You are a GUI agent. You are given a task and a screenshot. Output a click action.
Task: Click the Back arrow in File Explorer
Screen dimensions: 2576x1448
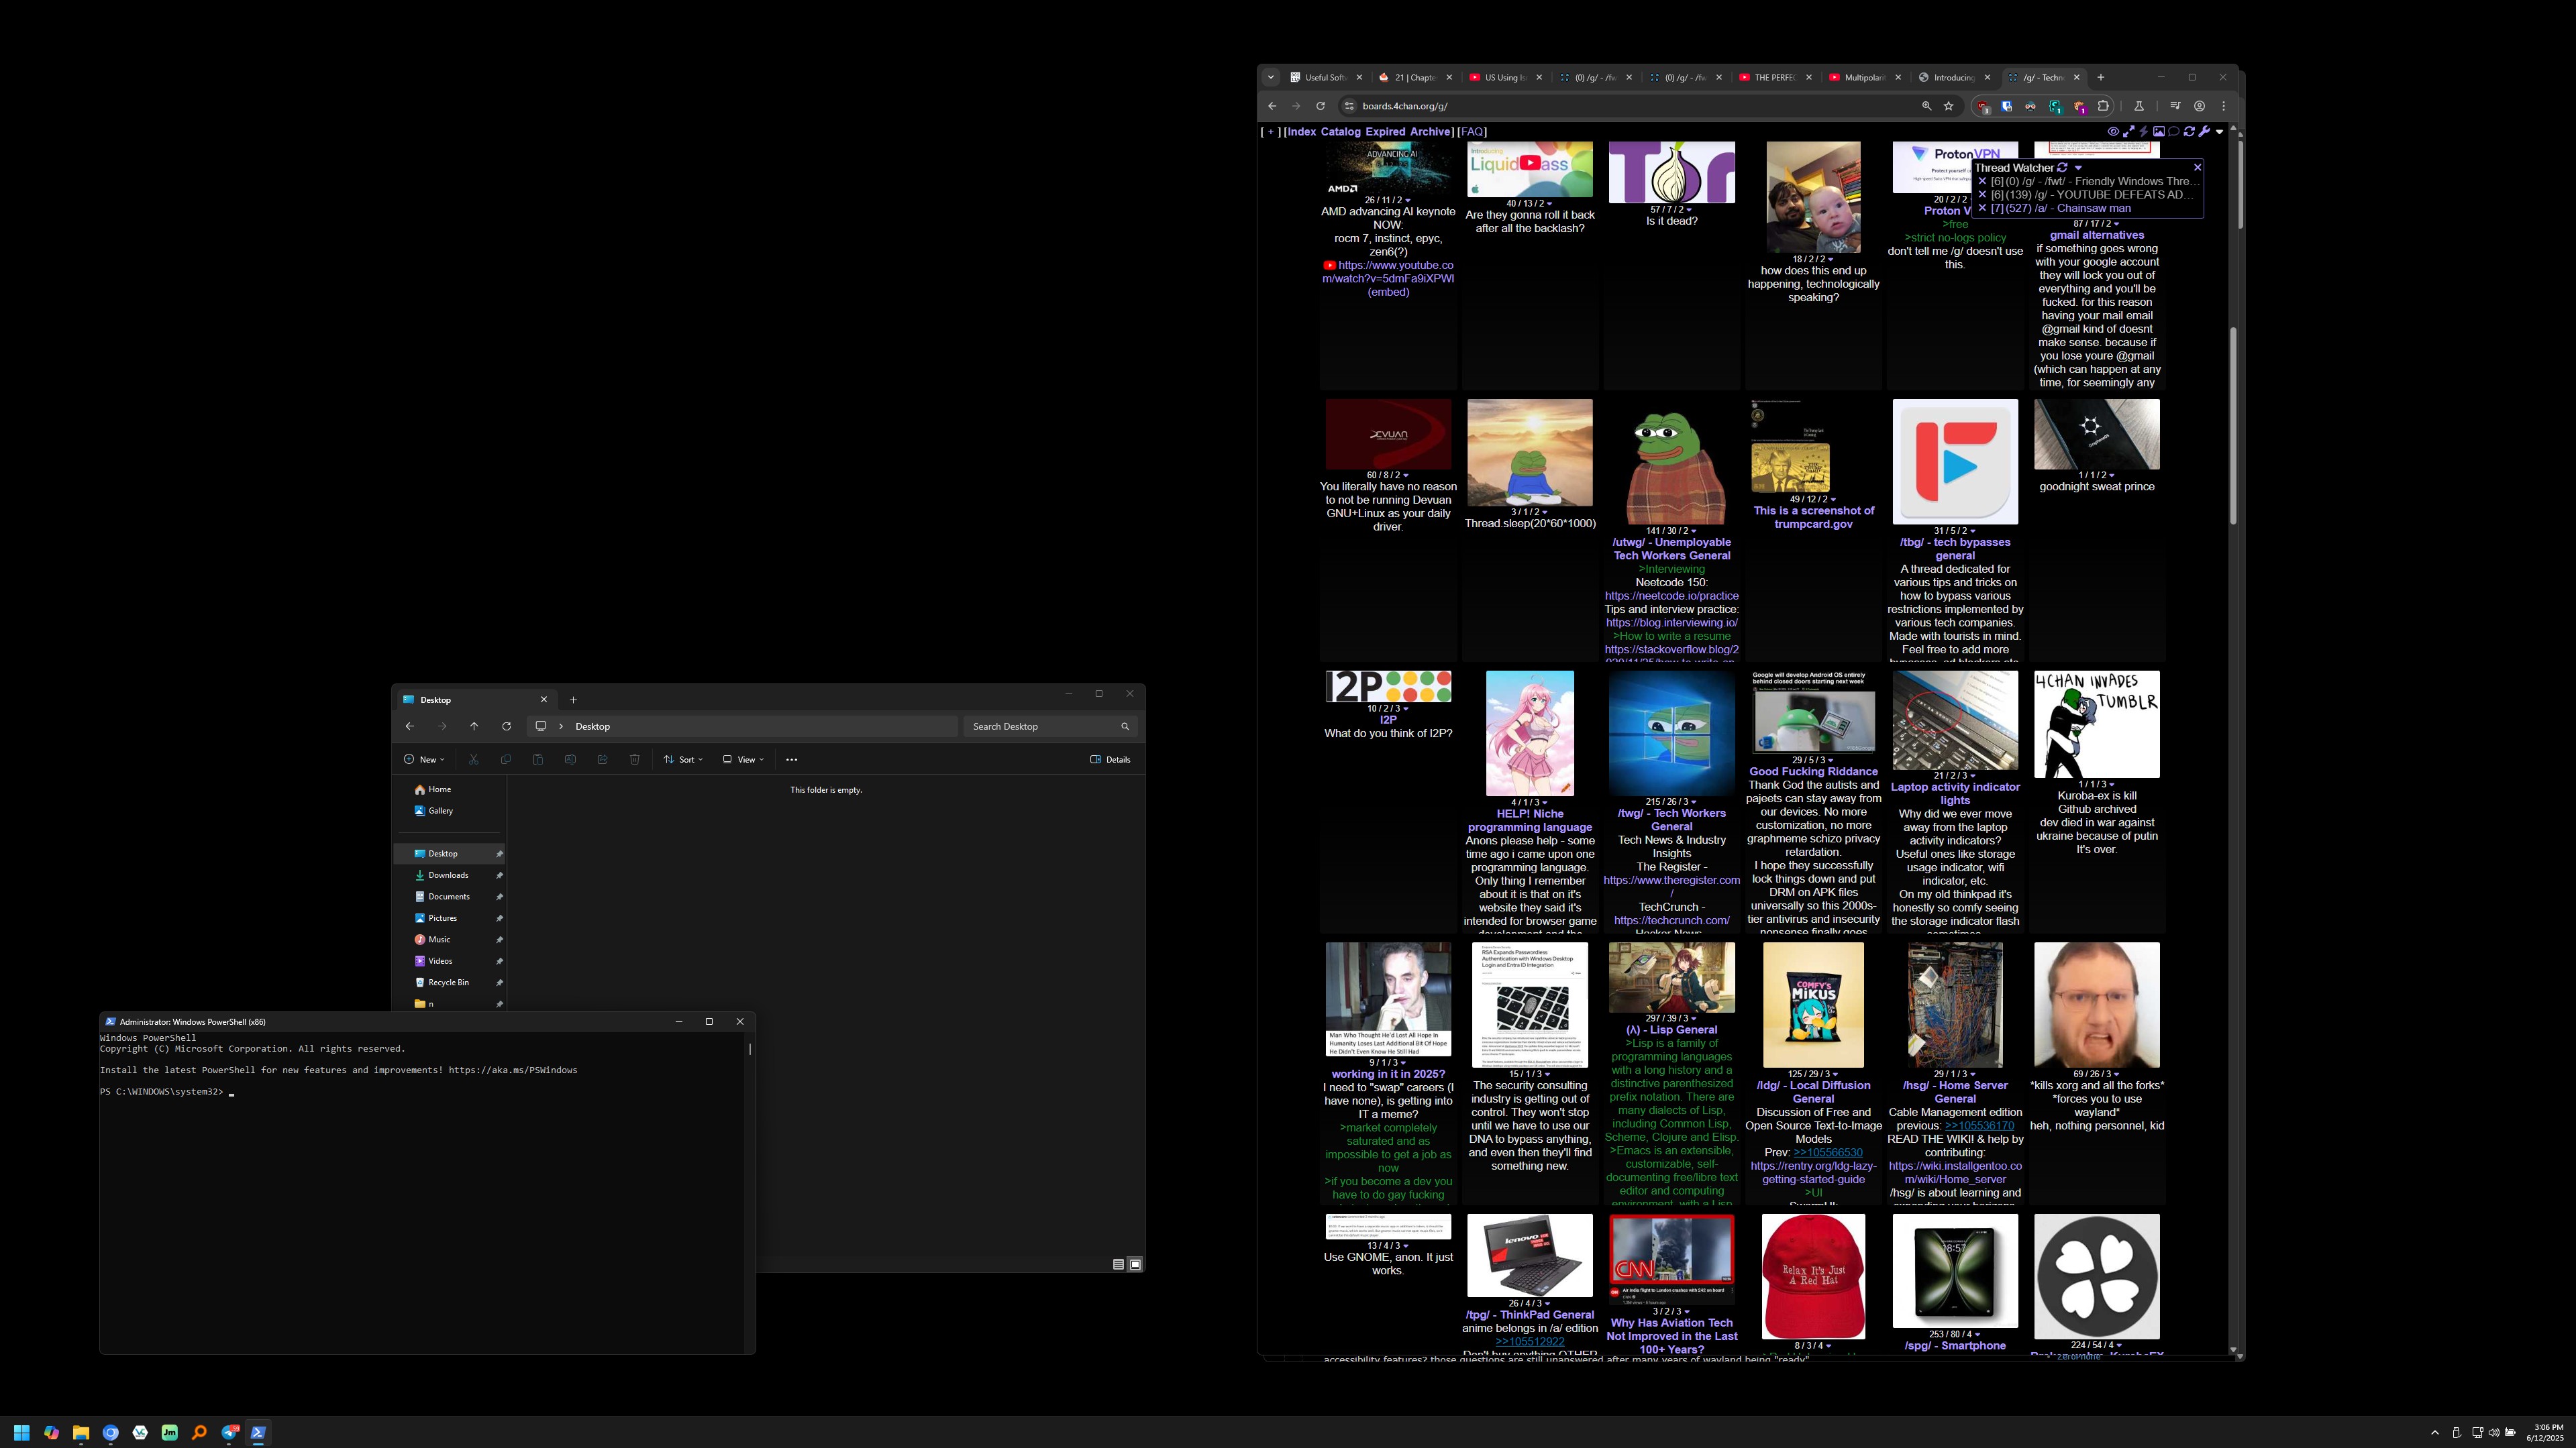coord(409,726)
